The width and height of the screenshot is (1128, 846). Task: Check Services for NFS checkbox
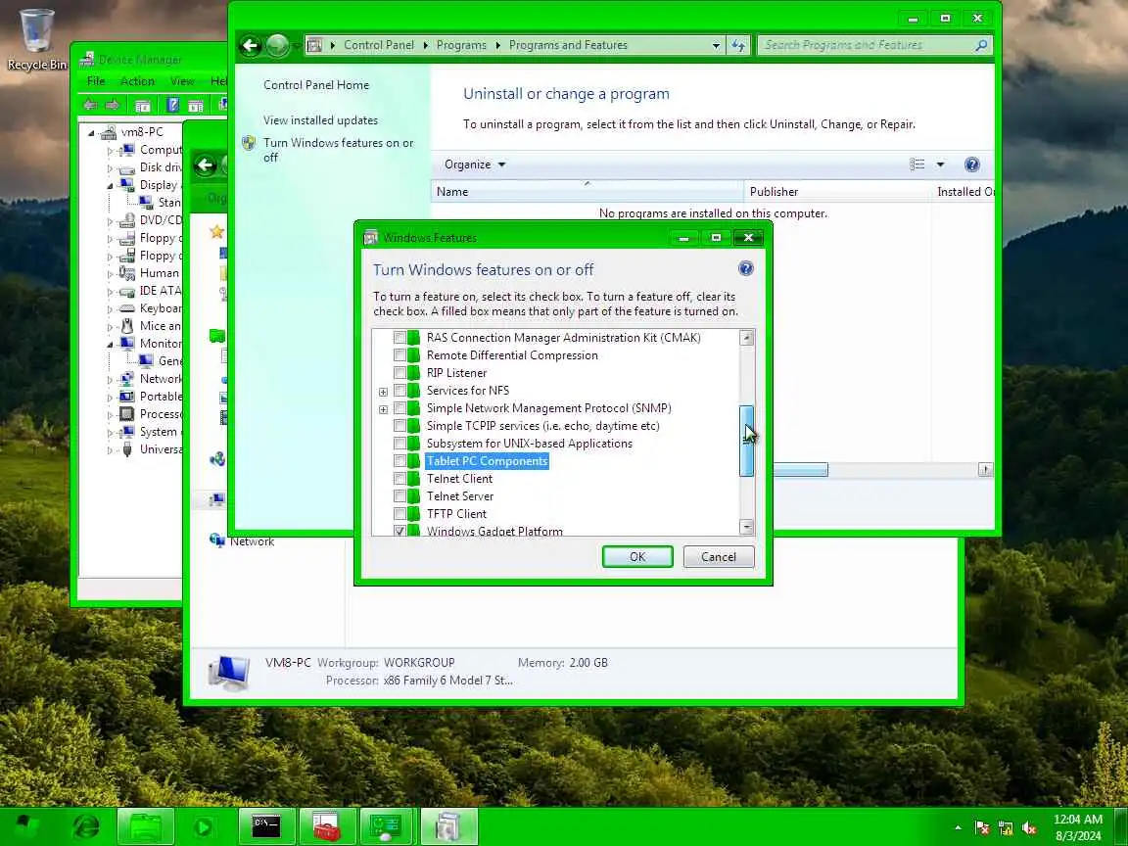click(x=399, y=390)
